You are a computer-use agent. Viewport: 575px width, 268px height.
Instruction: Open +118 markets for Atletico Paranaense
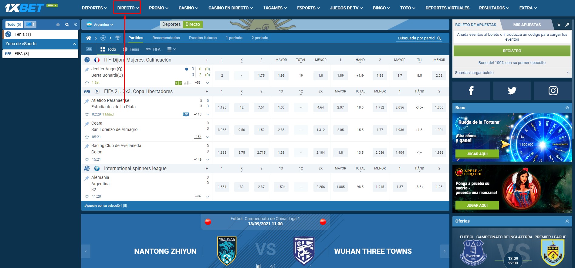(198, 114)
